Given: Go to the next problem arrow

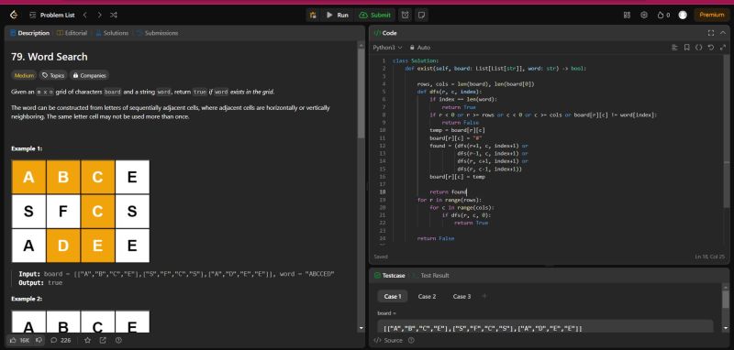Looking at the screenshot, I should pos(99,15).
